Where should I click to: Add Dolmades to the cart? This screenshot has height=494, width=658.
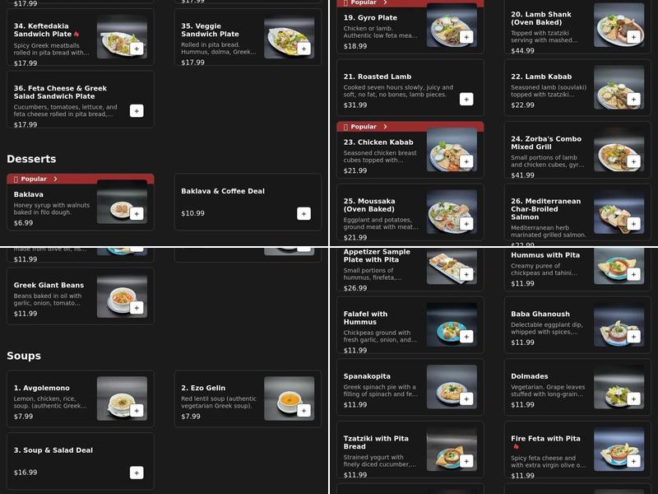point(633,398)
